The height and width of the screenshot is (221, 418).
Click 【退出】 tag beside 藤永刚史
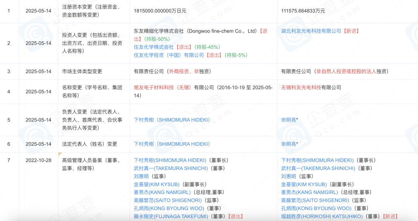[235, 216]
